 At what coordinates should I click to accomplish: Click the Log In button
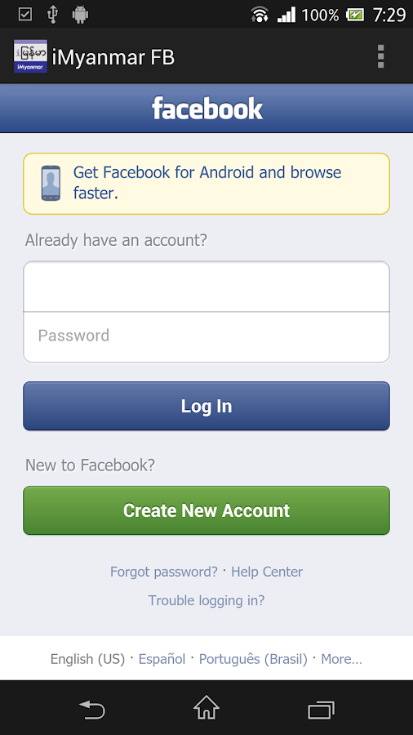pos(206,406)
